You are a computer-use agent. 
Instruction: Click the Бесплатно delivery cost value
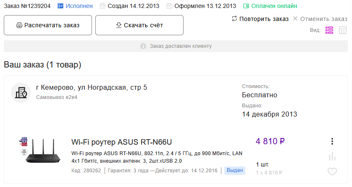(260, 95)
